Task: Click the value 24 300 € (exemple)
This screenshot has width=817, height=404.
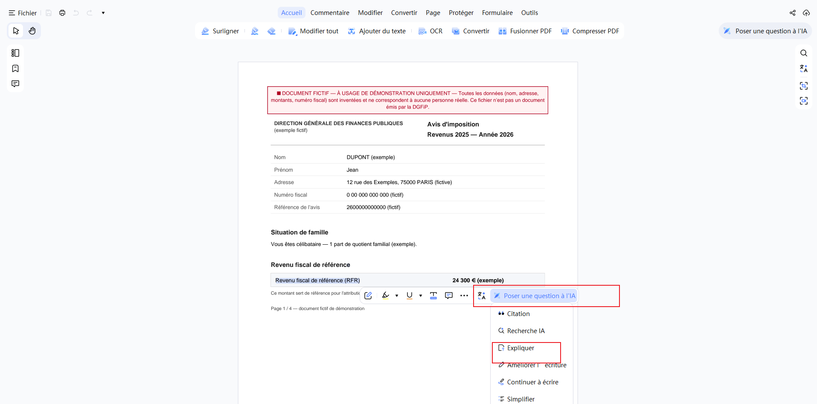Action: (478, 281)
